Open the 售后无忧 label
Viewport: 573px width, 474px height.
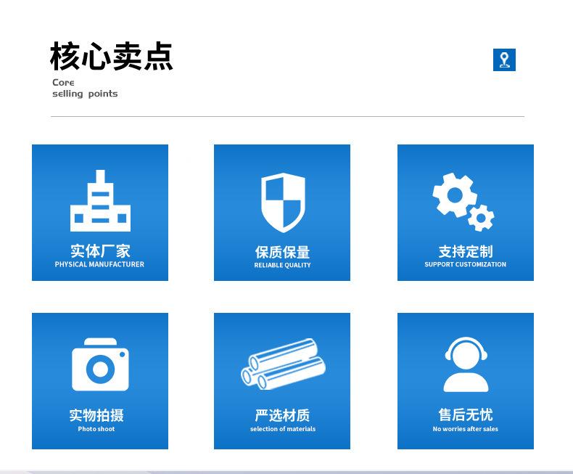(x=465, y=414)
